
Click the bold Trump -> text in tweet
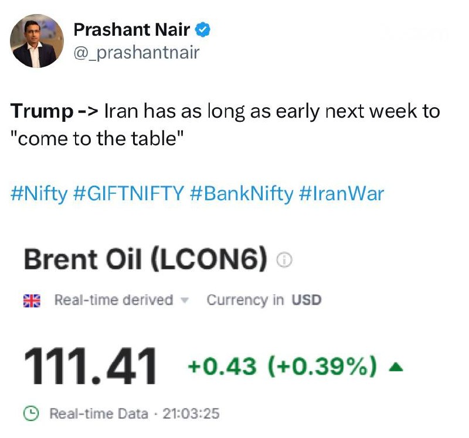click(54, 111)
